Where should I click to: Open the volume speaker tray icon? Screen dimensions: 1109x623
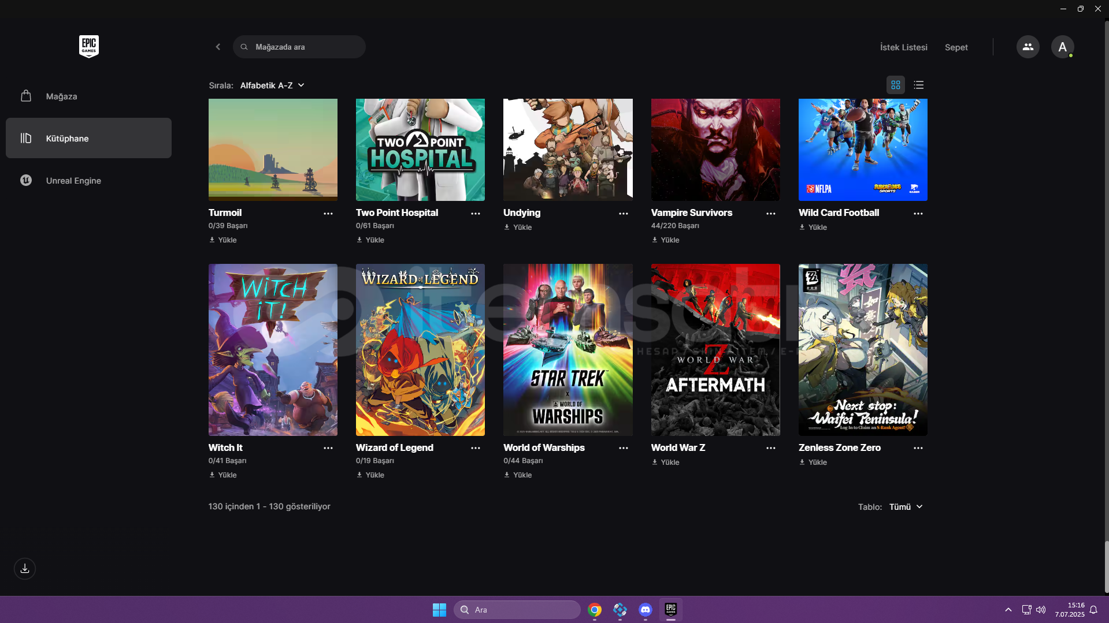point(1041,610)
